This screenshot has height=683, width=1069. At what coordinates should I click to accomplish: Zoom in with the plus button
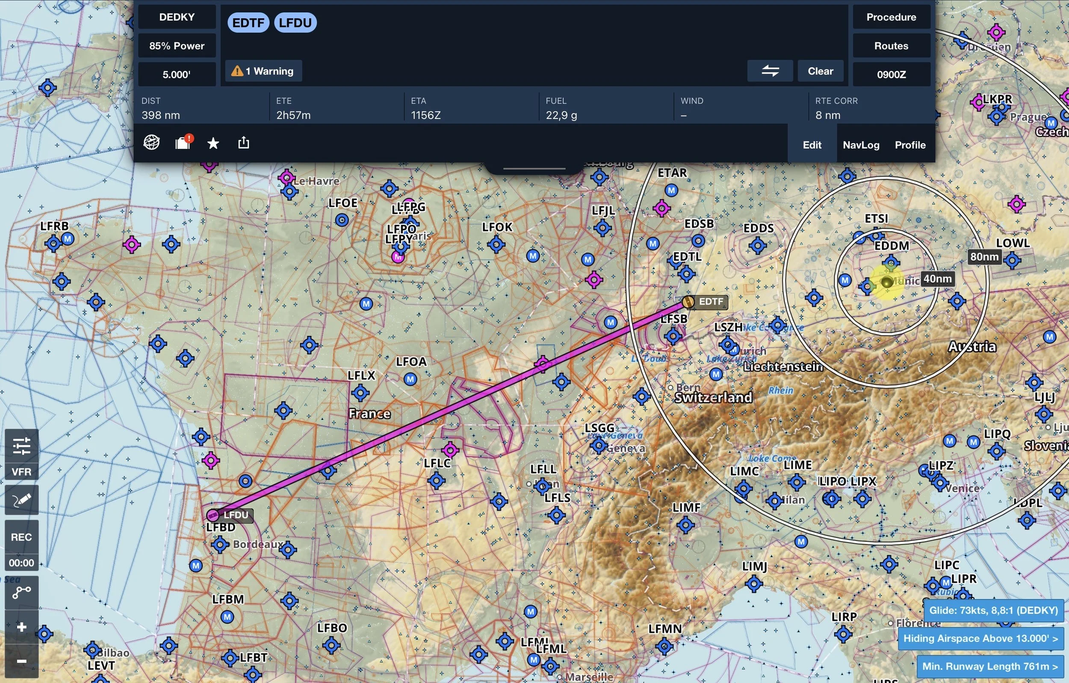tap(21, 627)
